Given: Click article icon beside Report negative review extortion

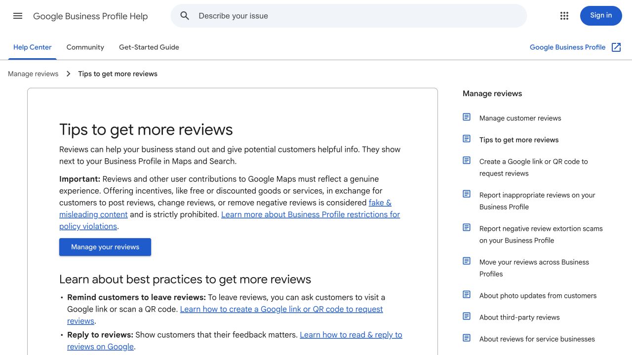Looking at the screenshot, I should click(467, 227).
